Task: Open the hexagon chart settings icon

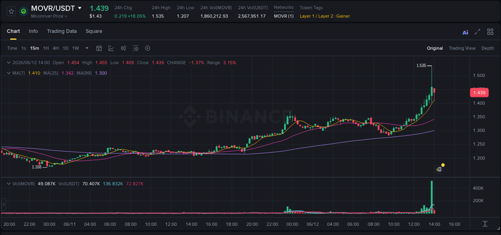Action: 147,48
